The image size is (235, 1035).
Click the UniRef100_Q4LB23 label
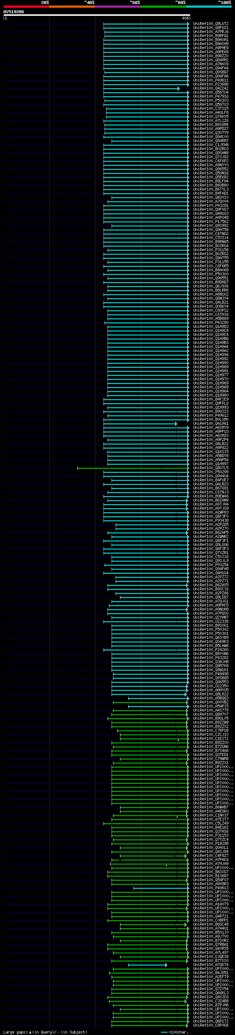(210, 484)
